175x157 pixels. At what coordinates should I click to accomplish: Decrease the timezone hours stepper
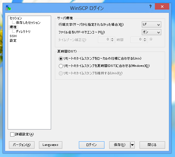tap(112, 41)
